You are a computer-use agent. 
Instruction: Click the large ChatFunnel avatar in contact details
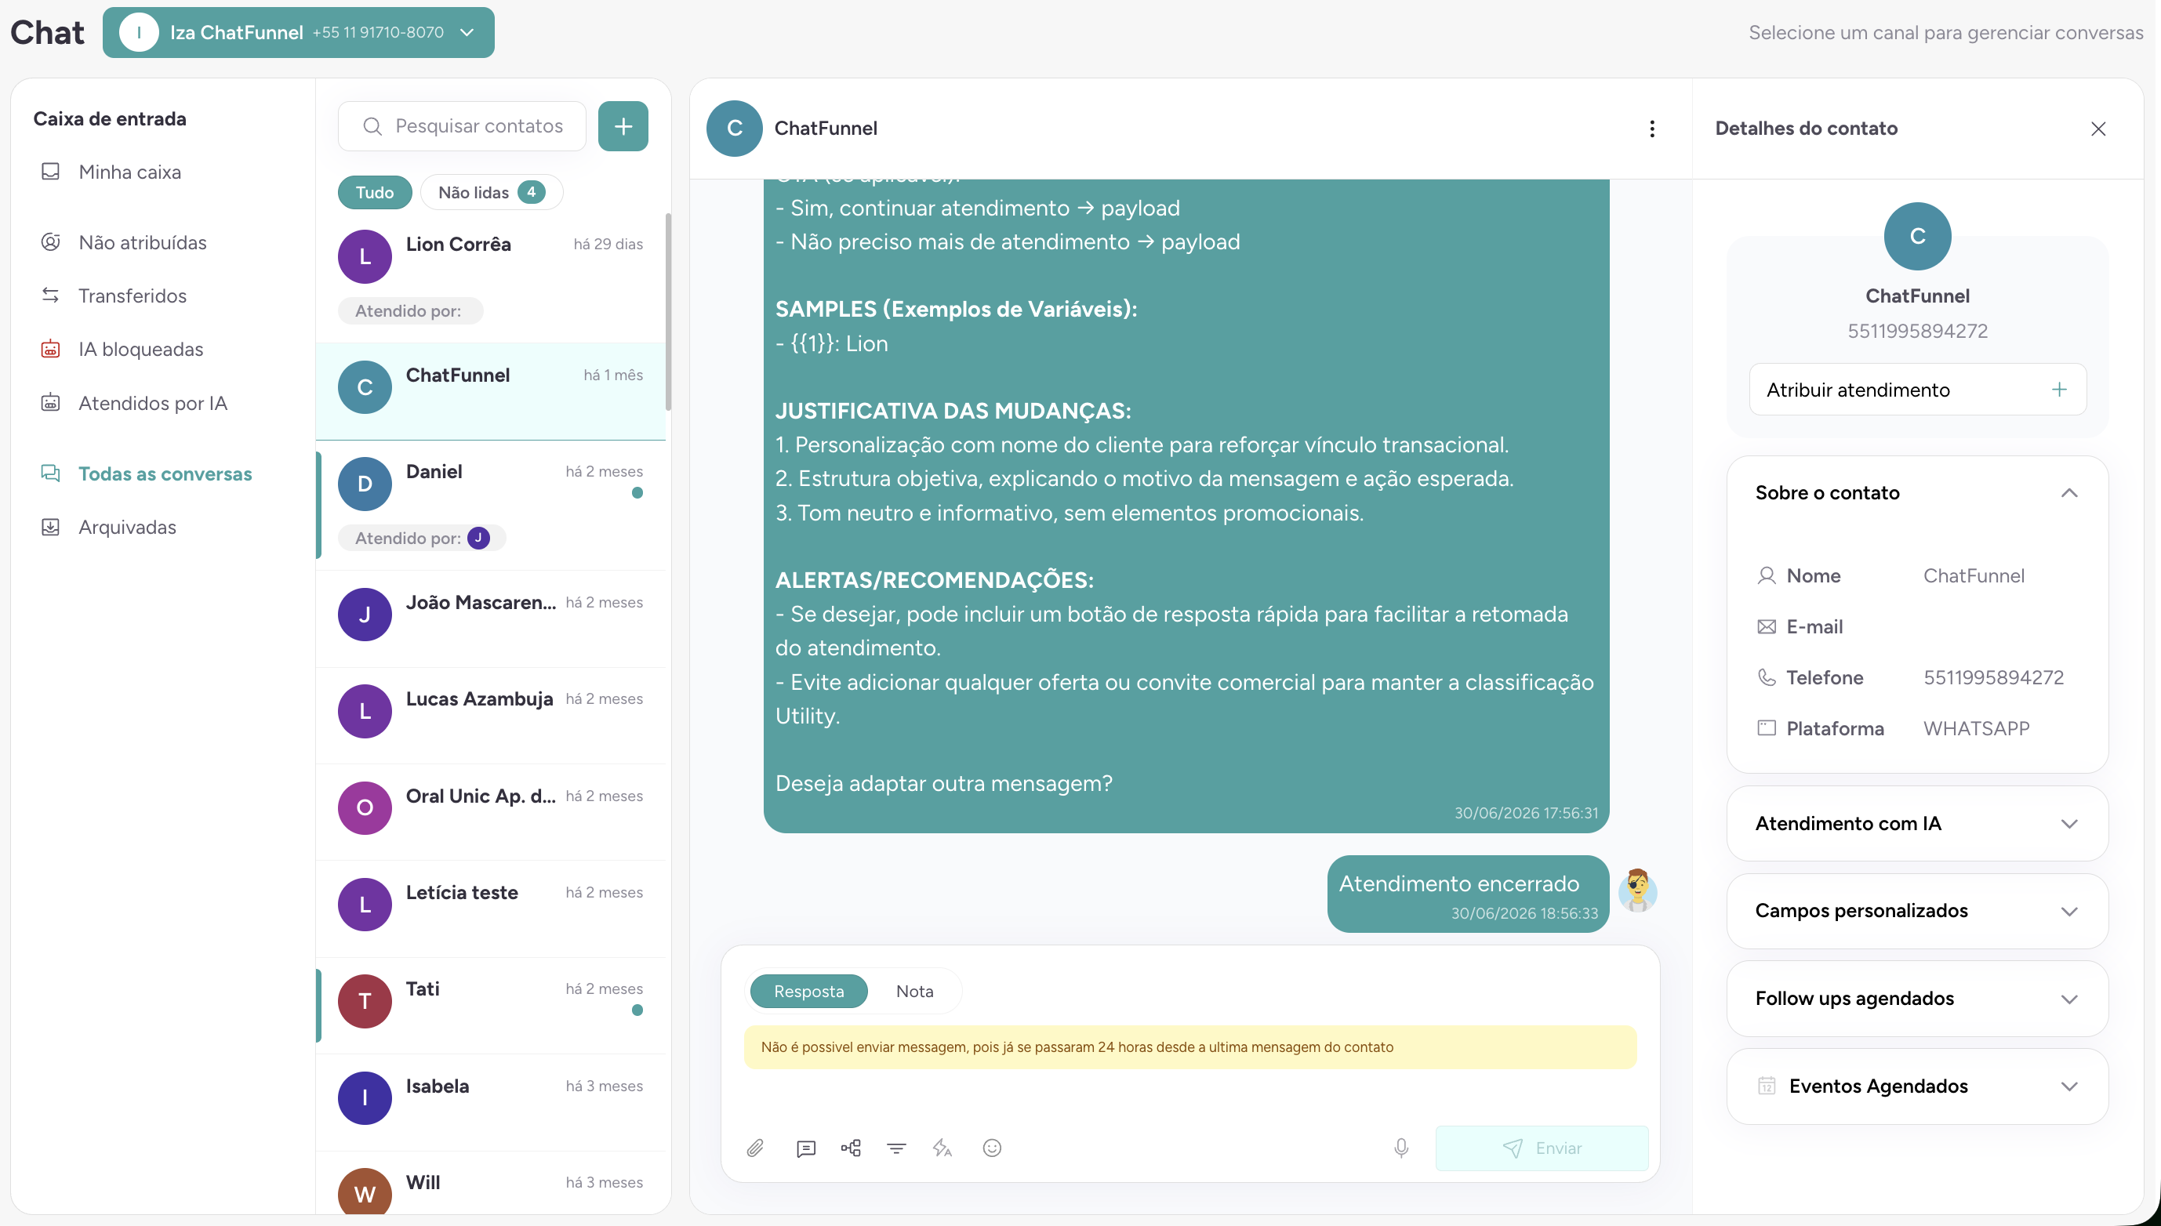tap(1918, 236)
